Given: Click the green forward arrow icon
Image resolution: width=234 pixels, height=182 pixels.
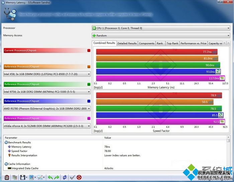Looking at the screenshot, I should click(x=57, y=177).
